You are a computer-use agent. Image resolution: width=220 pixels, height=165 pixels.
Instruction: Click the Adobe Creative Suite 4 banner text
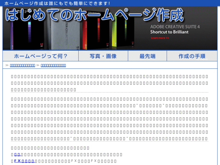click(175, 27)
